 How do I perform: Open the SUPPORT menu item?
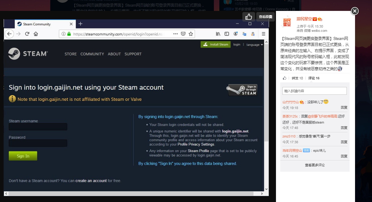[133, 54]
